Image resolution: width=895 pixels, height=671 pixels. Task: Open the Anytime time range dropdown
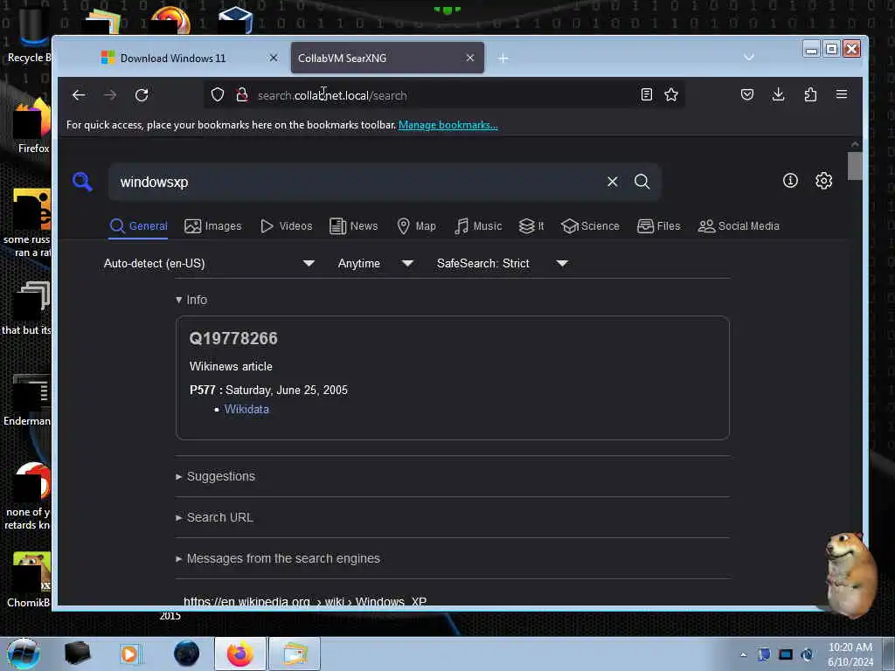pos(375,264)
